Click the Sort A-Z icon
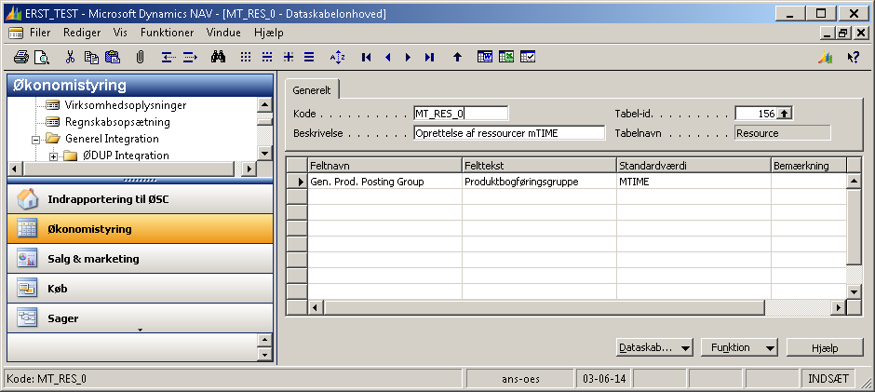Screen dimensions: 875x392 point(338,57)
